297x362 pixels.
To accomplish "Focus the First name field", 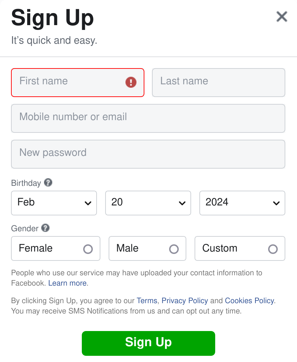I will point(69,82).
